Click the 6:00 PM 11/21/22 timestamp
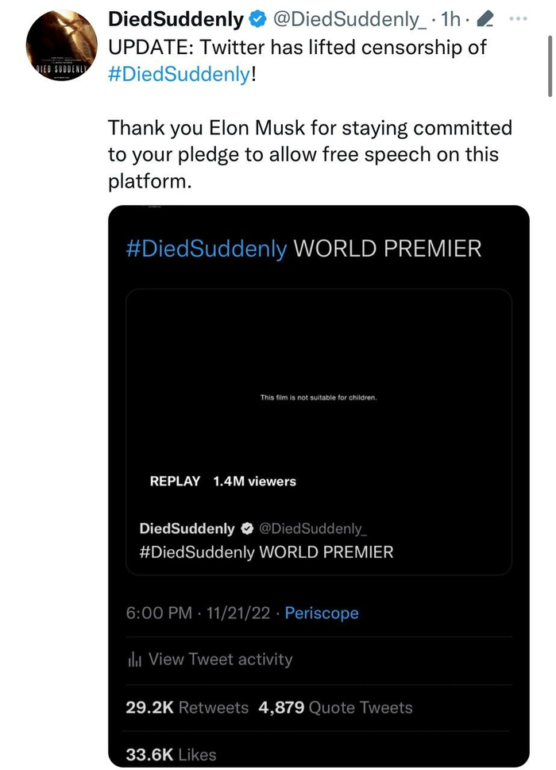Viewport: 556px width, 770px height. 199,613
